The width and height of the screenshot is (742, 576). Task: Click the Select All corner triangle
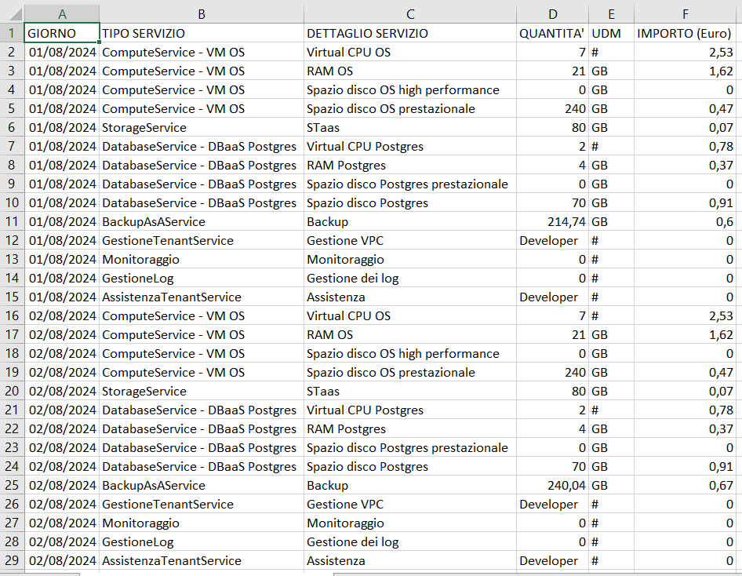point(13,13)
